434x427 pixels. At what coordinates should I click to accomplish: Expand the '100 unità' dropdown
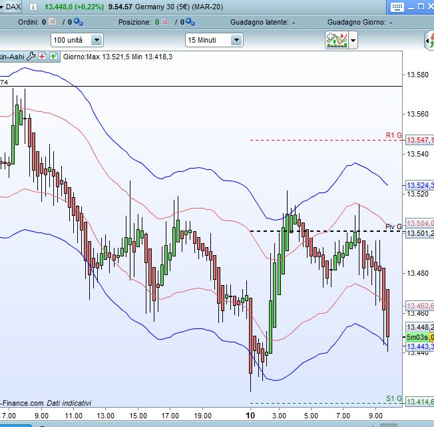click(x=97, y=40)
